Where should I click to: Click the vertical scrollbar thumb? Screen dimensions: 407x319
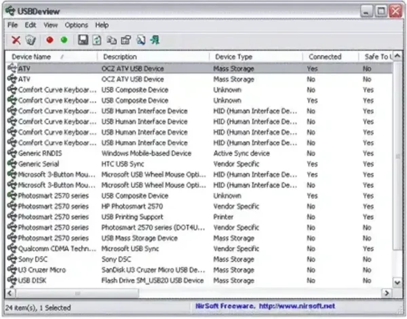pyautogui.click(x=397, y=156)
